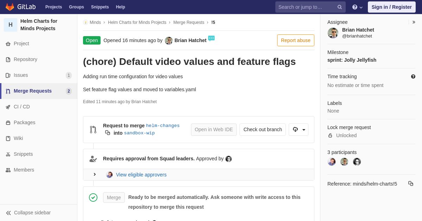Click the green ready-to-merge check icon
Viewport: 422px width, 221px height.
tap(93, 197)
